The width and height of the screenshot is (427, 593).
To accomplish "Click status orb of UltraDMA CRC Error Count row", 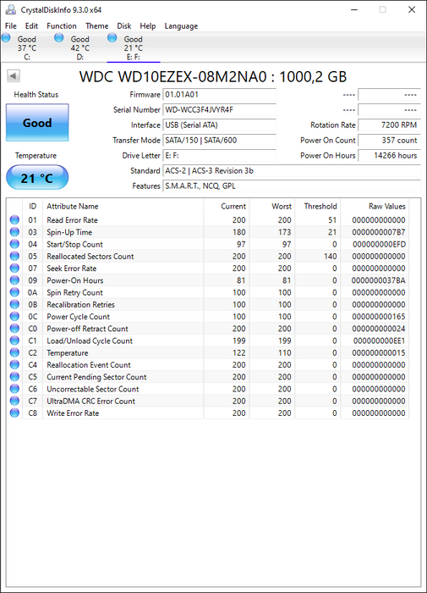I will [x=14, y=401].
